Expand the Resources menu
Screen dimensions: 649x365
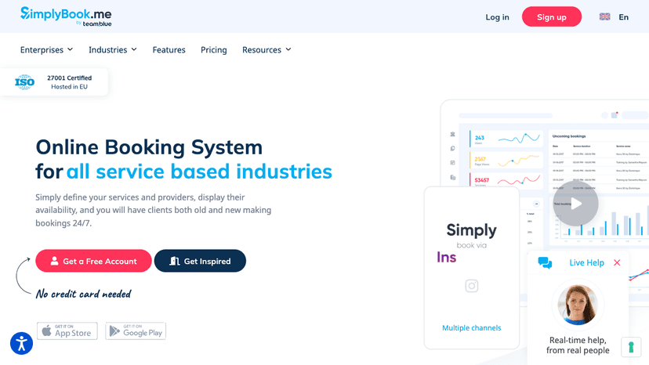pos(266,49)
